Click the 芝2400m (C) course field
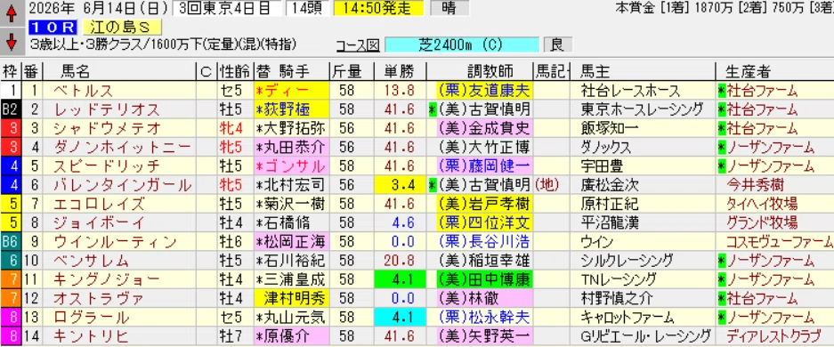 pyautogui.click(x=461, y=45)
